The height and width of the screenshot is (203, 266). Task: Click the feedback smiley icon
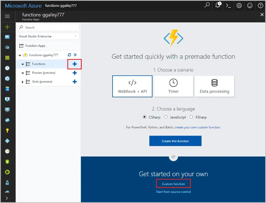(250, 5)
